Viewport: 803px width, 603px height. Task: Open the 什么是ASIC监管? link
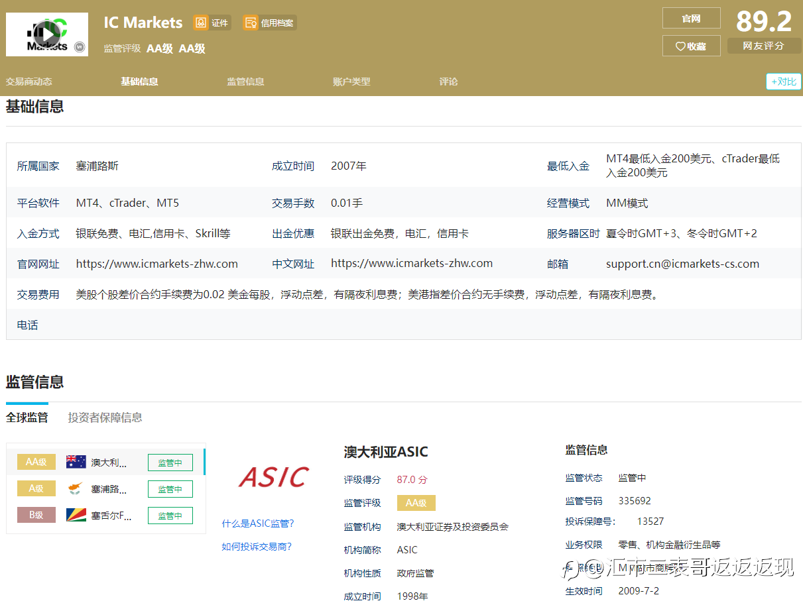pos(258,523)
